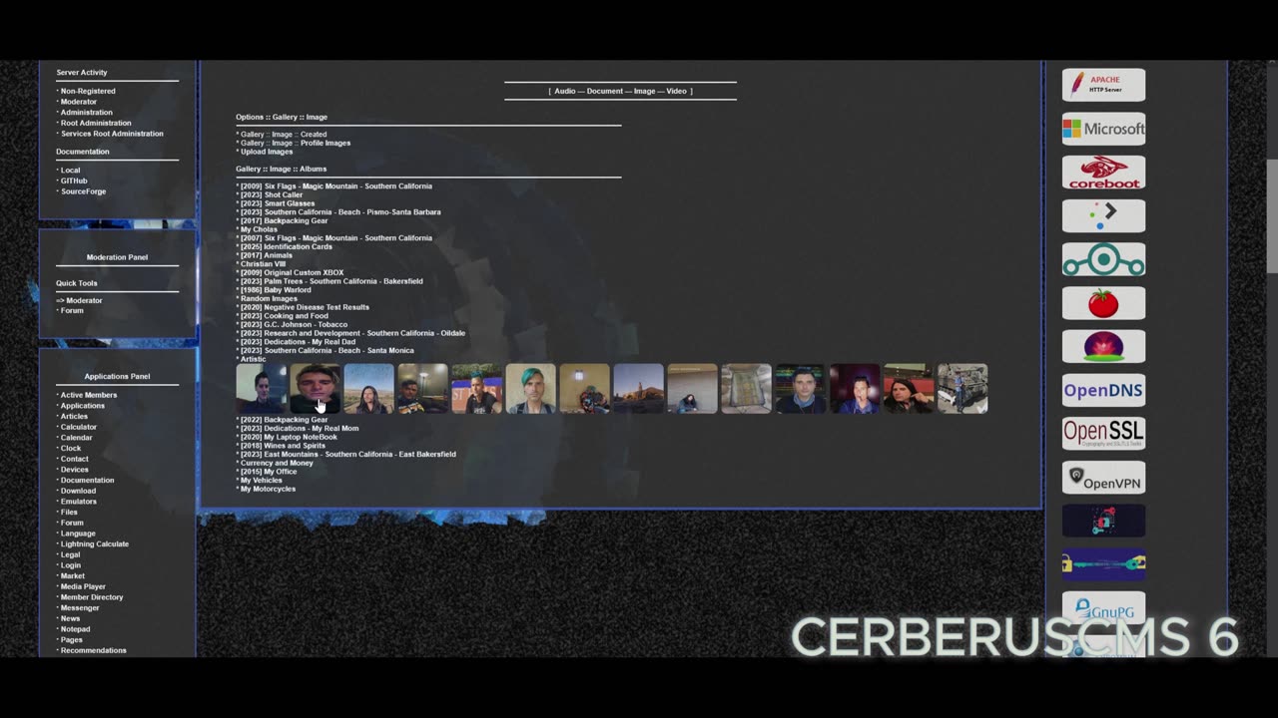Open the [2025] Identification Cards album
1278x718 pixels.
pyautogui.click(x=287, y=246)
